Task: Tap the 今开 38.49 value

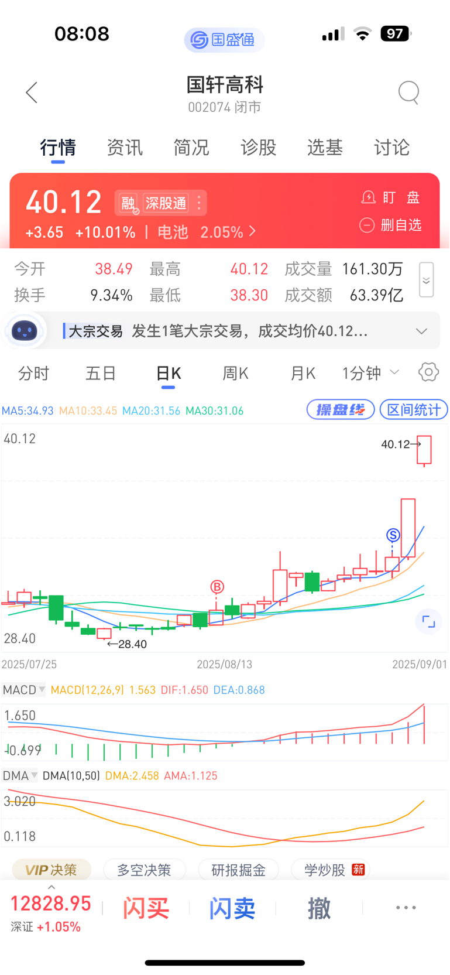Action: pos(114,269)
